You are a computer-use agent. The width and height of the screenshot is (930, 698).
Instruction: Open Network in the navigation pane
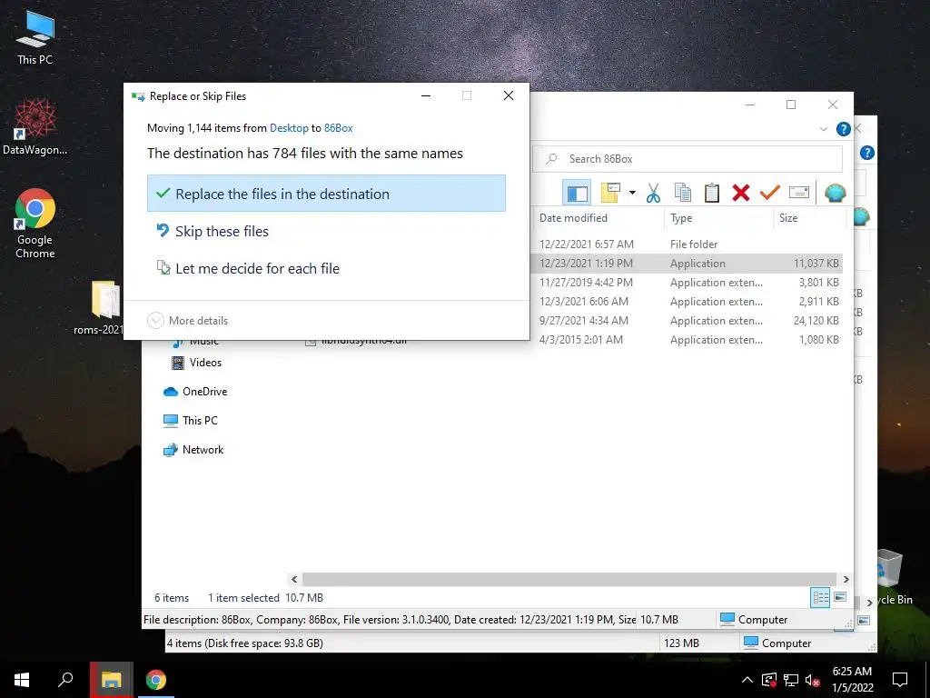pos(193,449)
